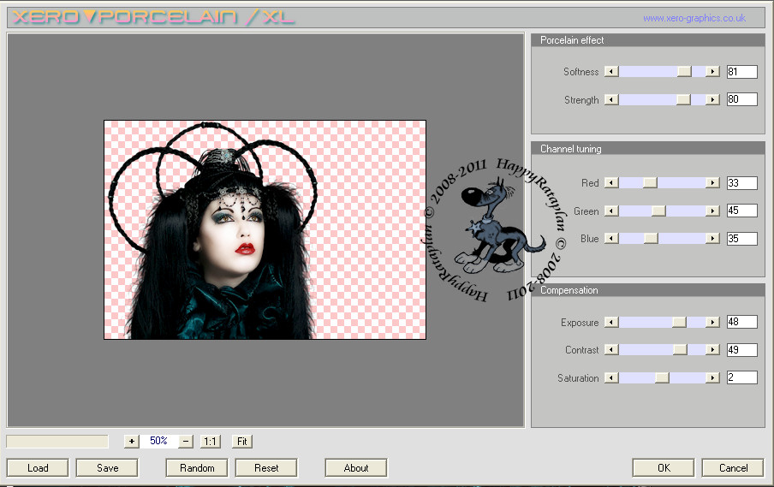Click the Green slider thumb
The image size is (774, 487).
658,211
